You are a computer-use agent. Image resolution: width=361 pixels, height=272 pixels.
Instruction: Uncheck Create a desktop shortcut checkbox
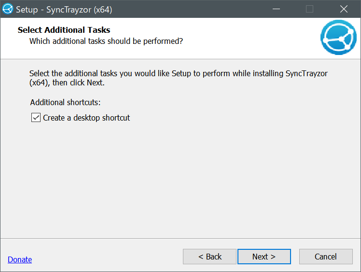coord(36,118)
